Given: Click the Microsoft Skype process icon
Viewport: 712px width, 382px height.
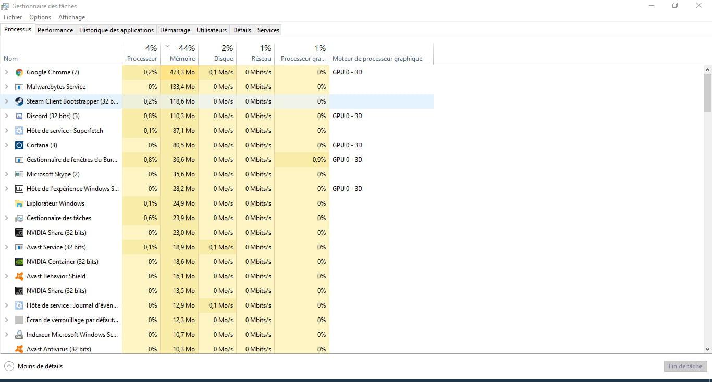Looking at the screenshot, I should pos(19,174).
